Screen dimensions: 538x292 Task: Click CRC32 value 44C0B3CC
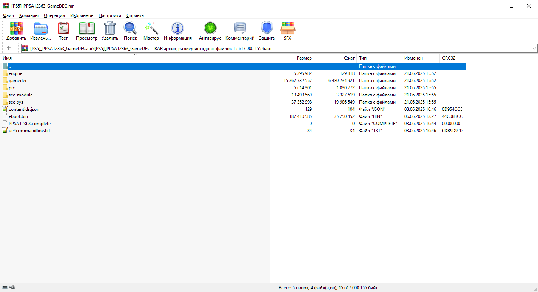pos(452,116)
